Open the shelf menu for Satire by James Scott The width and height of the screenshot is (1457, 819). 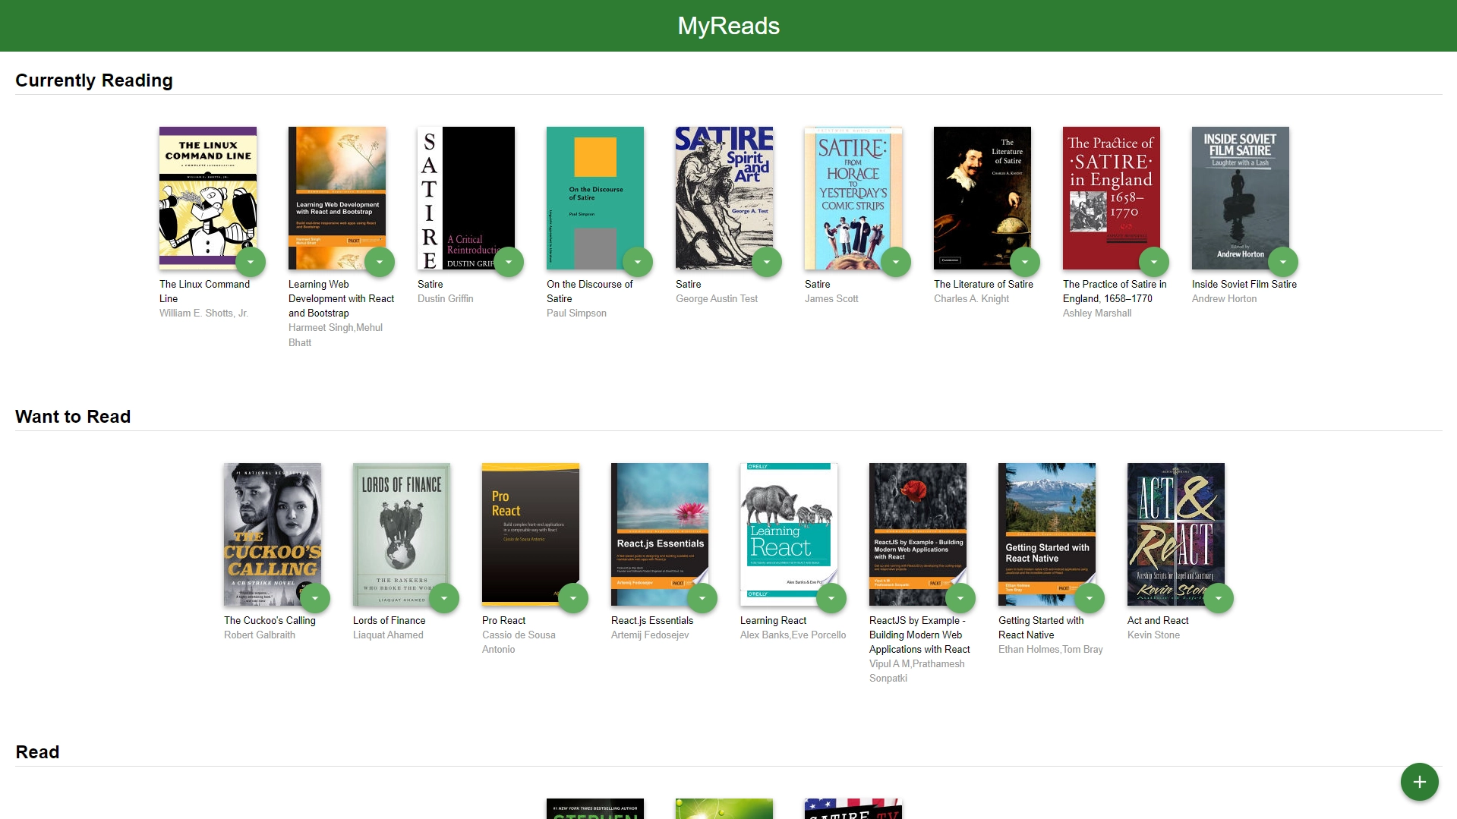896,261
